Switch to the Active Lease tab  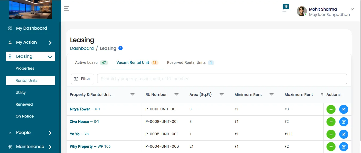click(x=91, y=63)
